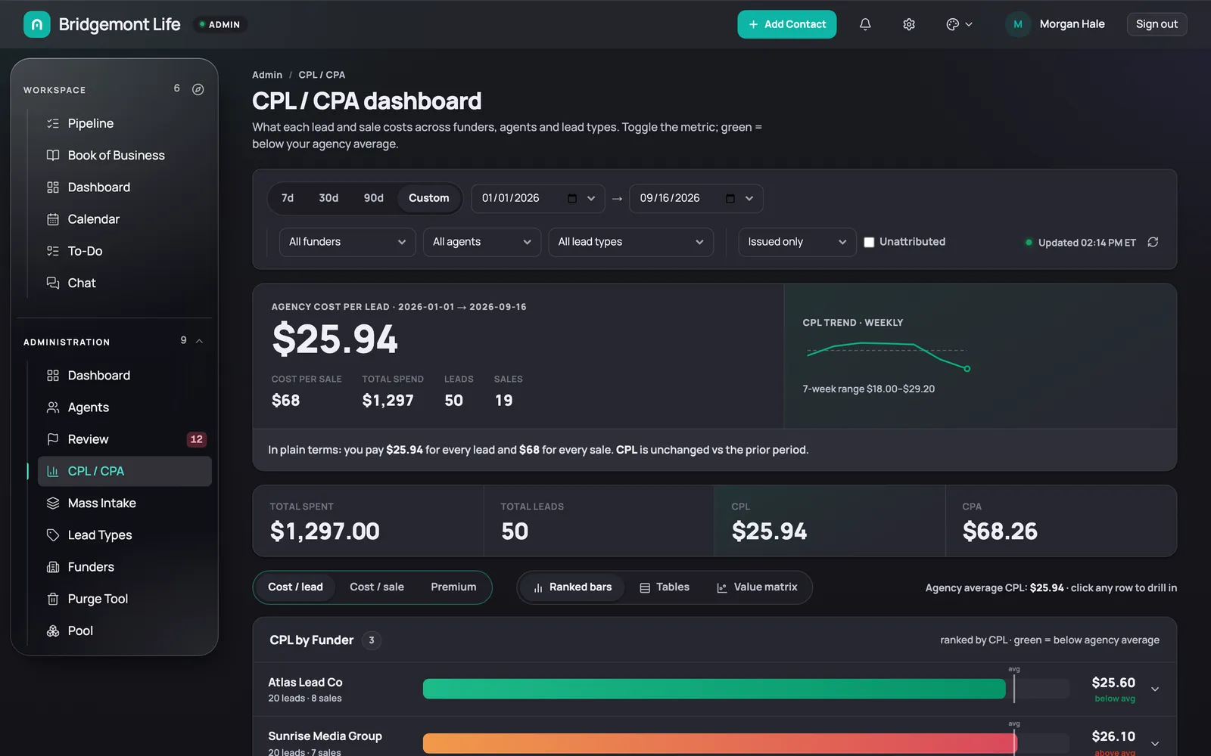This screenshot has width=1211, height=756.
Task: Refresh the updated data
Action: point(1153,242)
